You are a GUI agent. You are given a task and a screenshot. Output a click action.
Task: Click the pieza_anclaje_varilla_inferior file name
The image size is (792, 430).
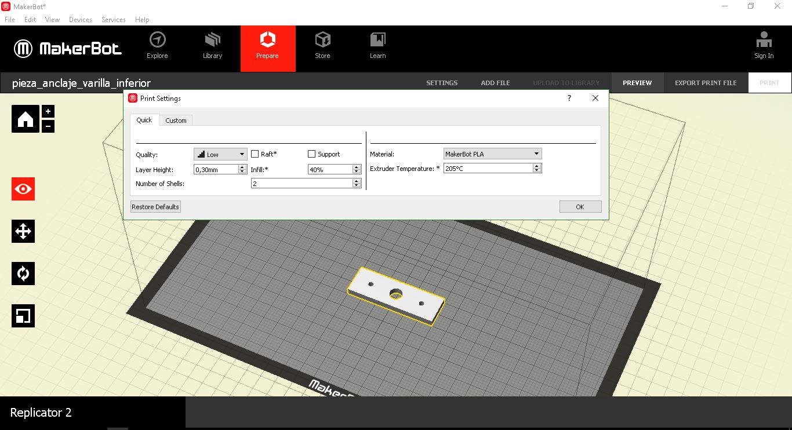81,83
